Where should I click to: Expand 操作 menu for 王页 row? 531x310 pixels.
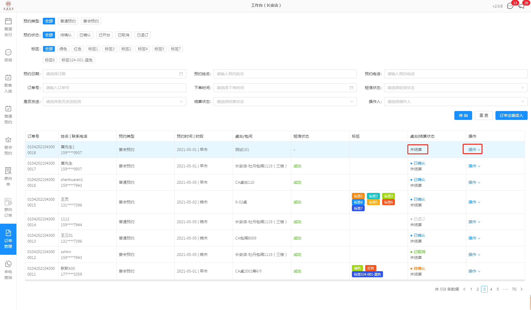click(474, 202)
